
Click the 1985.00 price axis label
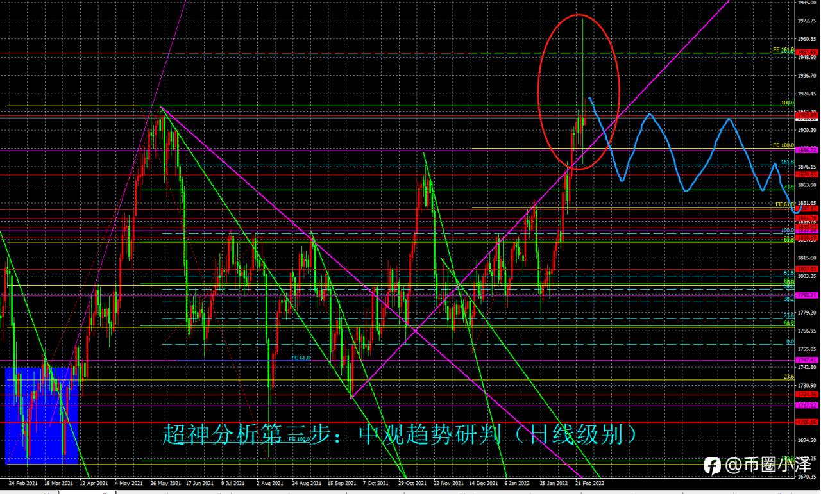coord(807,3)
